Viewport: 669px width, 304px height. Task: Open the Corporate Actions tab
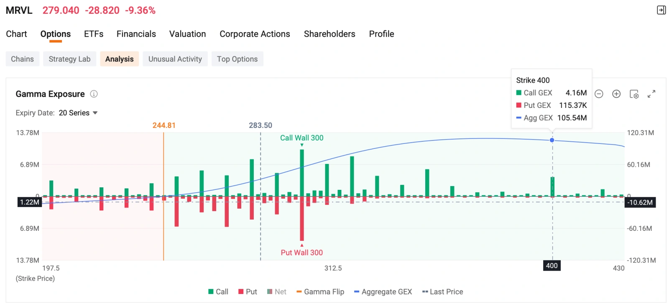click(x=255, y=34)
